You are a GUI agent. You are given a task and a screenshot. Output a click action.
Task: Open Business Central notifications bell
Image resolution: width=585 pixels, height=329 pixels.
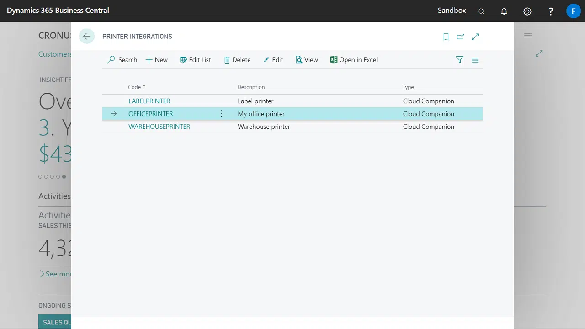(x=504, y=11)
